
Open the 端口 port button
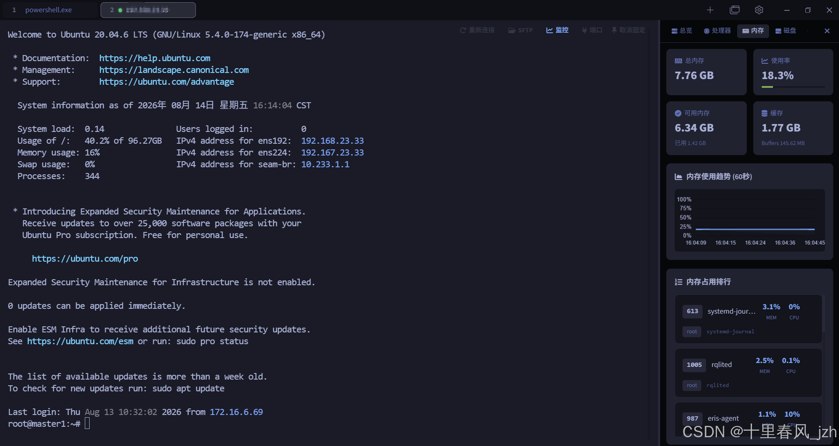click(x=592, y=30)
